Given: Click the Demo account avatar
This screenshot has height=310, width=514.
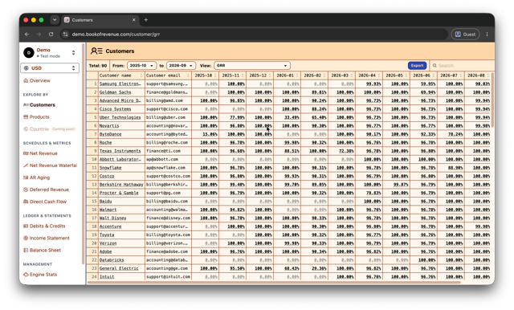Looking at the screenshot, I should click(29, 52).
